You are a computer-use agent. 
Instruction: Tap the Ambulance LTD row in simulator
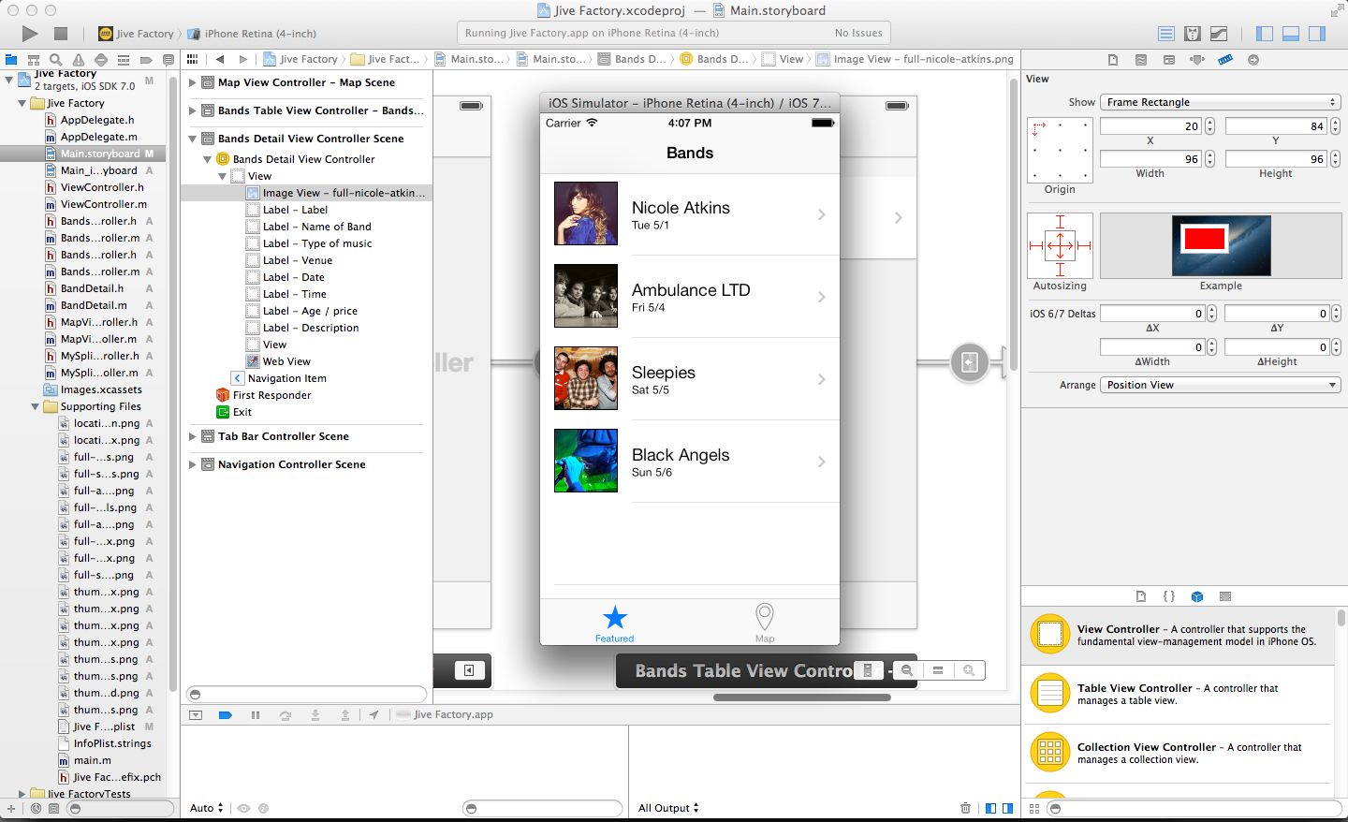pos(690,297)
